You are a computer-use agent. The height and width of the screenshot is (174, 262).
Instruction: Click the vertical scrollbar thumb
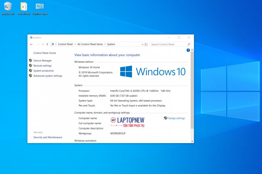(192, 90)
